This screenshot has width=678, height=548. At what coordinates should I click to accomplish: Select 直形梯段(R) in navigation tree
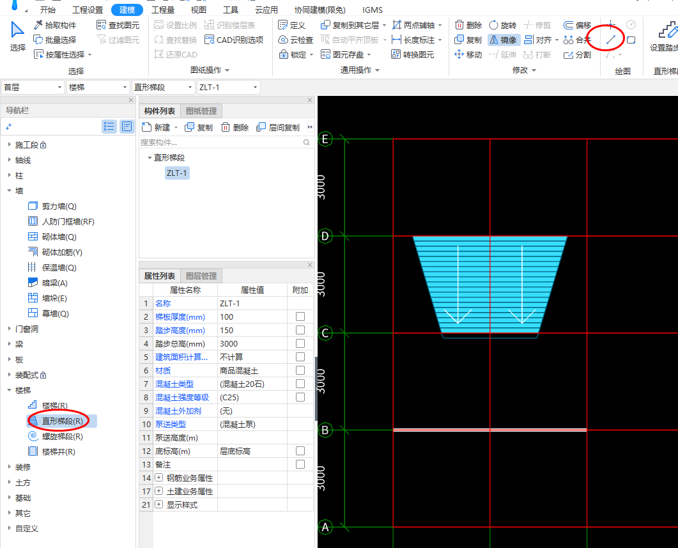point(61,421)
